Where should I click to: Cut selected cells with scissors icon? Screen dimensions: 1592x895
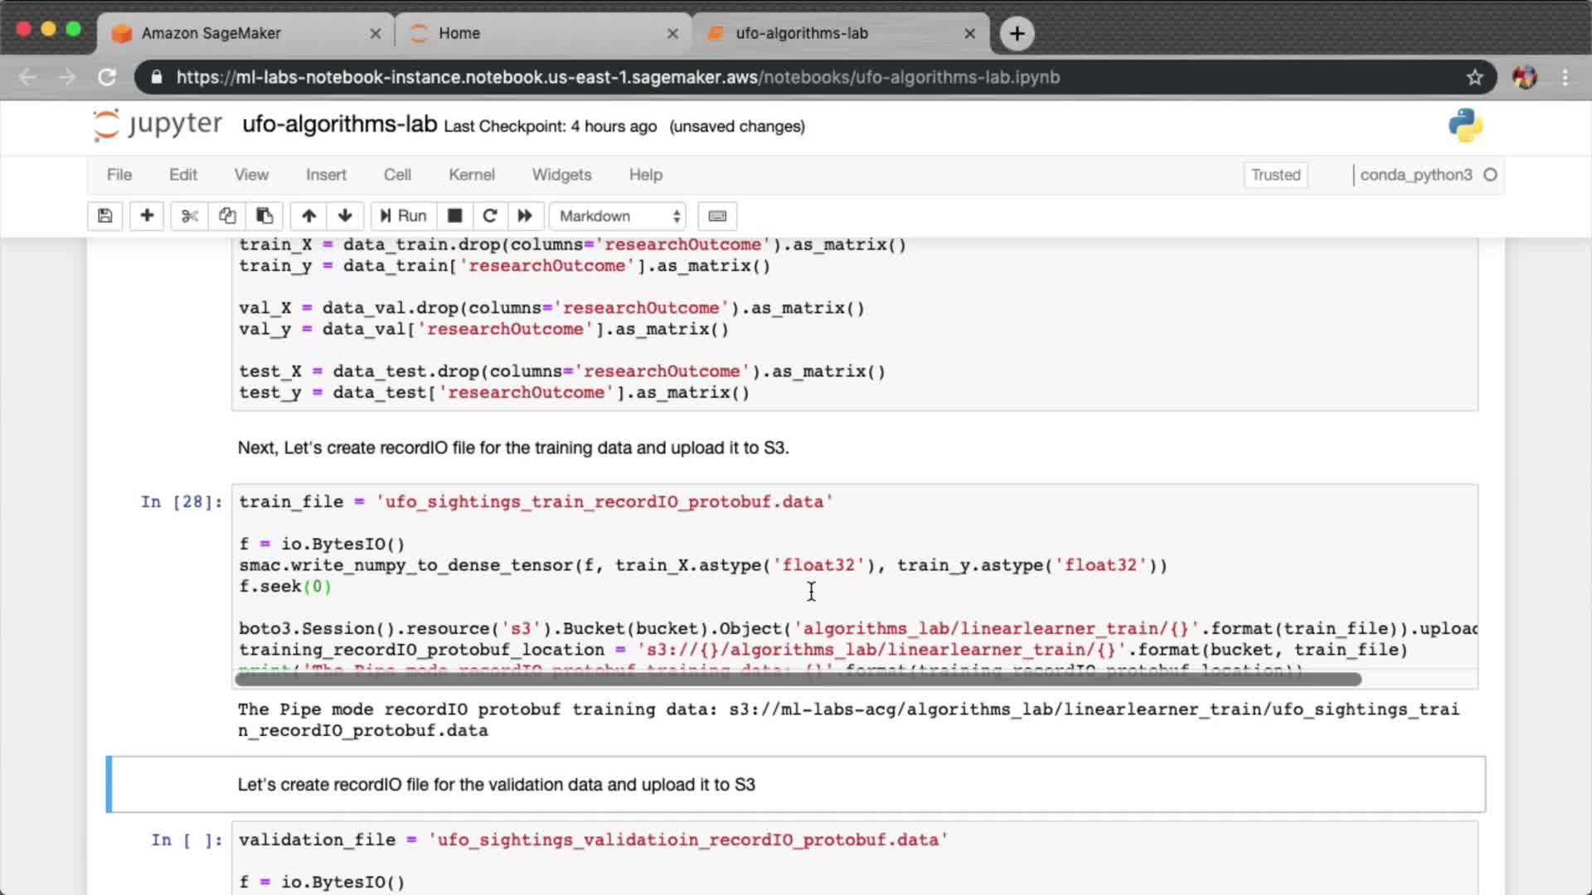click(x=190, y=216)
